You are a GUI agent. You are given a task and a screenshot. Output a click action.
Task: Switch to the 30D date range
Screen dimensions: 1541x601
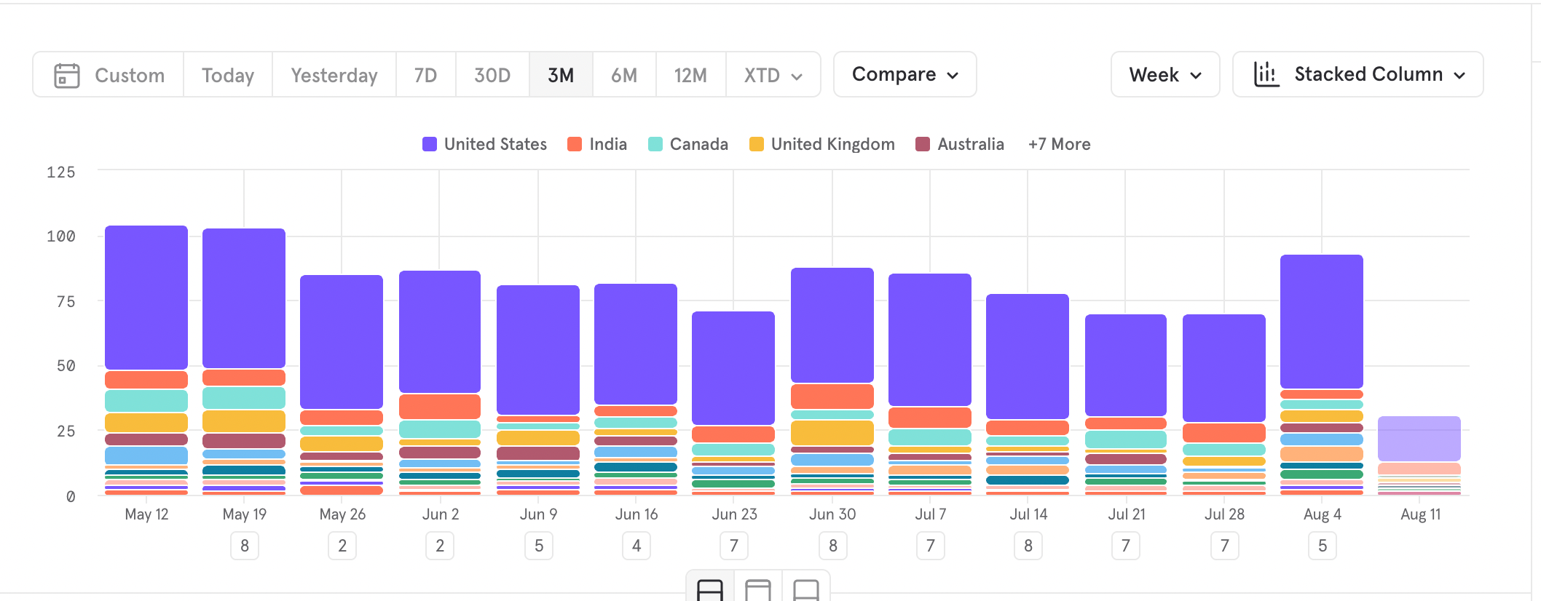[x=492, y=75]
